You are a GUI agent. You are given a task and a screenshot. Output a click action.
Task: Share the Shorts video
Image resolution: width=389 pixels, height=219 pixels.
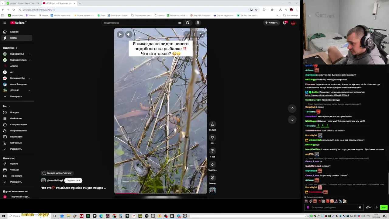[x=212, y=164]
